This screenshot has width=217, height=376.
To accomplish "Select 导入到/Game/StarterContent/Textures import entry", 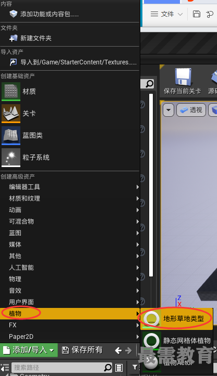I will 69,62.
